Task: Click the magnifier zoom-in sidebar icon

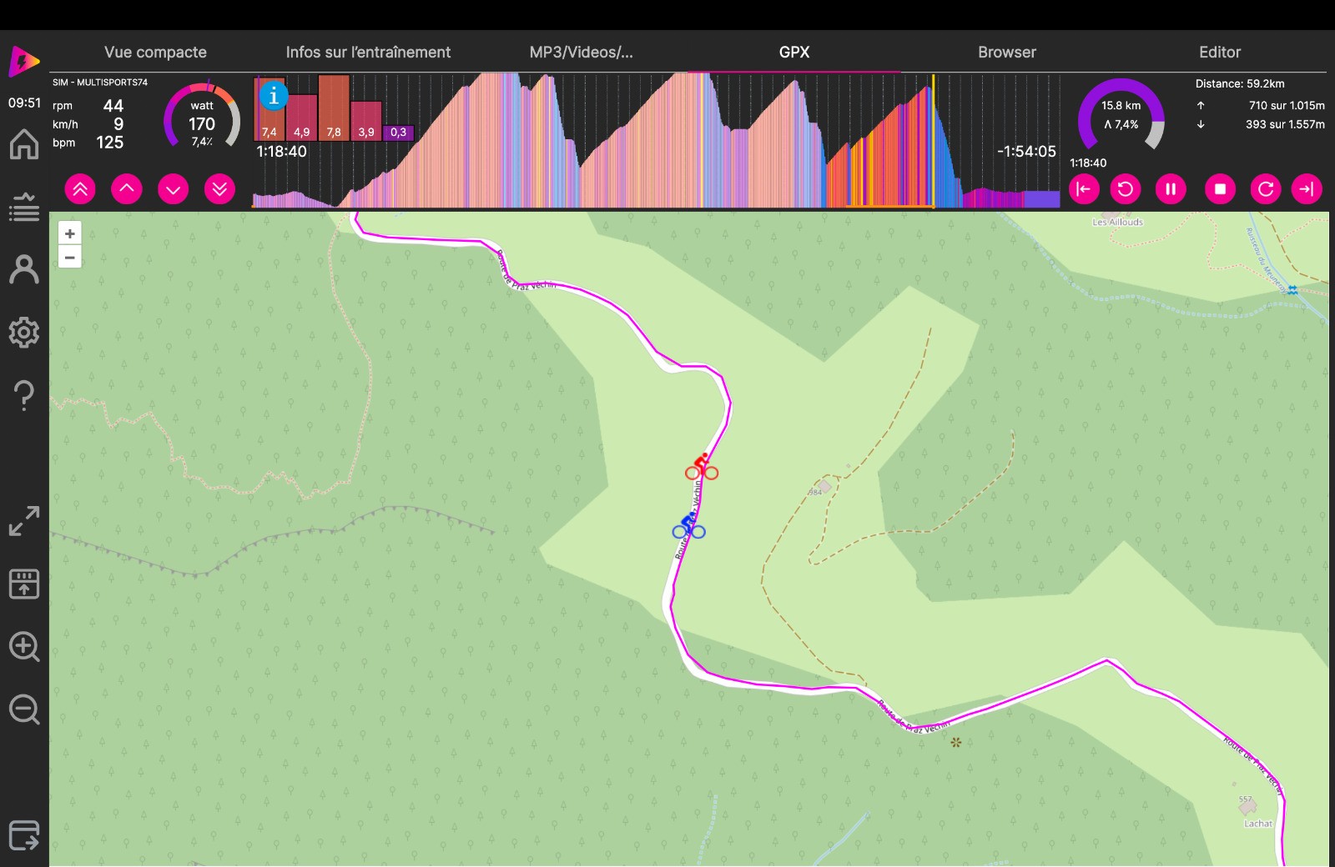Action: (x=24, y=647)
